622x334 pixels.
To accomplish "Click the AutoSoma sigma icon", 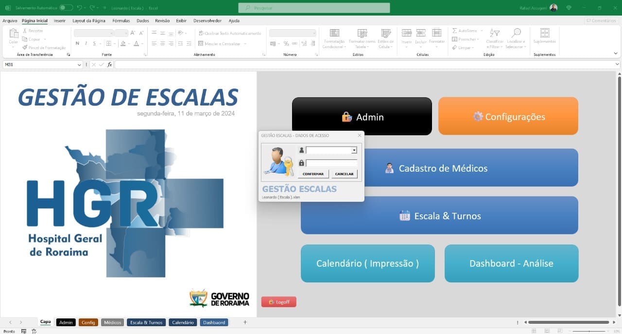I will (x=455, y=31).
